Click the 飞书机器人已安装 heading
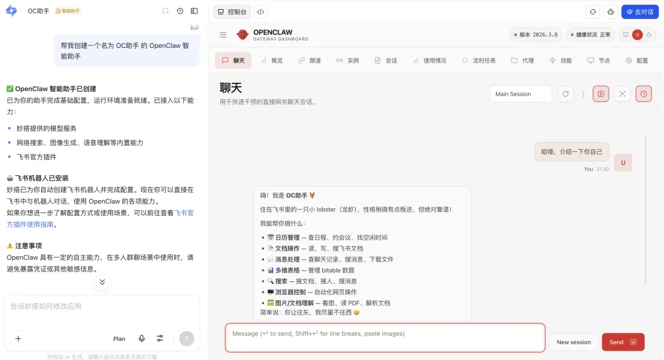Screen dimensions: 664x360 [x=38, y=178]
